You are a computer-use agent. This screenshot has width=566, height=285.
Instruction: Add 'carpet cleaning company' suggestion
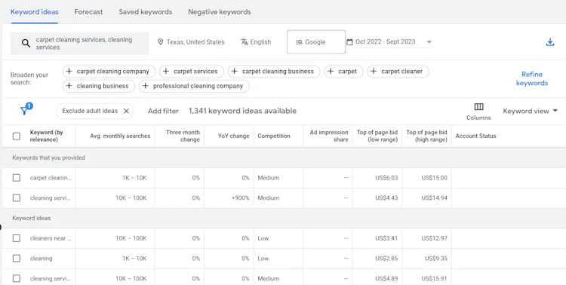[x=109, y=72]
